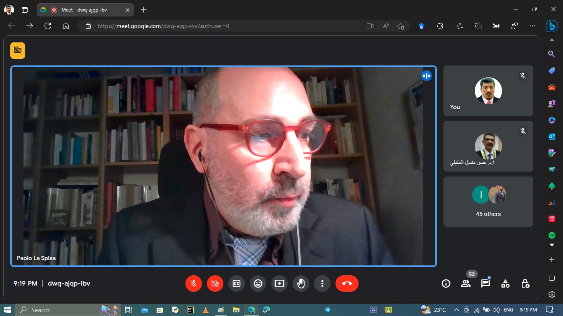
Task: Open browser Settings and more menu
Action: point(532,26)
